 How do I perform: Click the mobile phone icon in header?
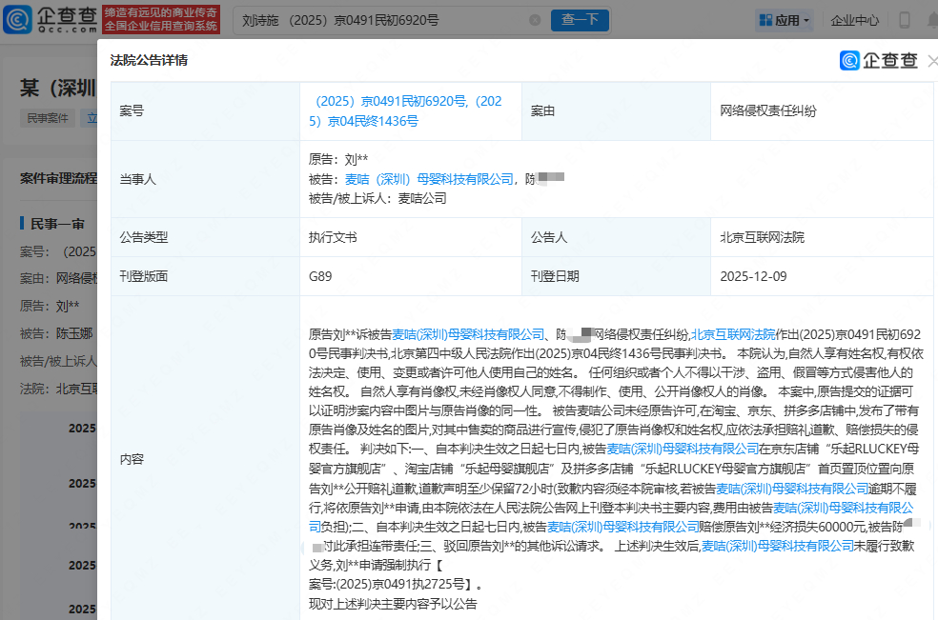tap(905, 20)
